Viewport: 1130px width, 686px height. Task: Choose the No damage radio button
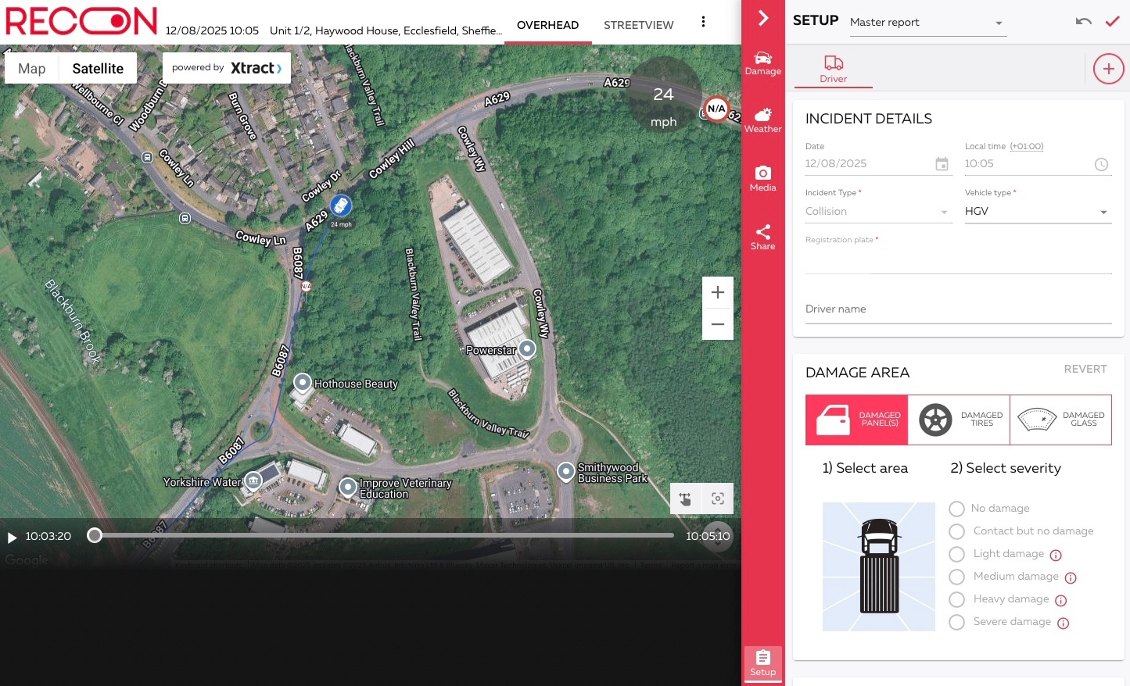click(956, 509)
